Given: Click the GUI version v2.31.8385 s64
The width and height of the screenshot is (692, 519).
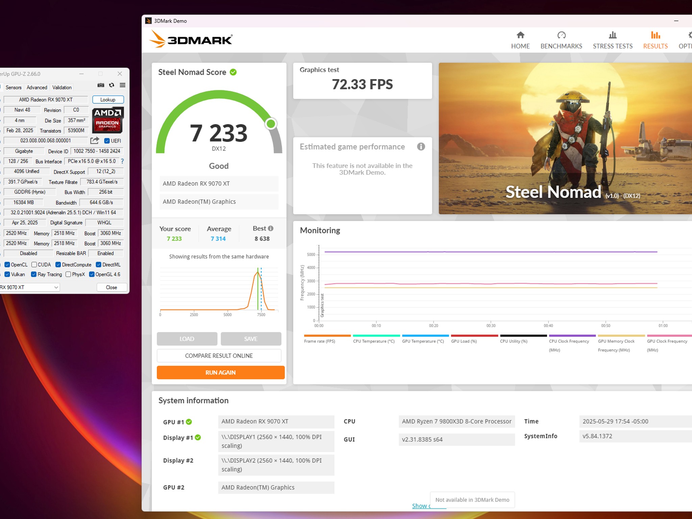Looking at the screenshot, I should tap(456, 439).
